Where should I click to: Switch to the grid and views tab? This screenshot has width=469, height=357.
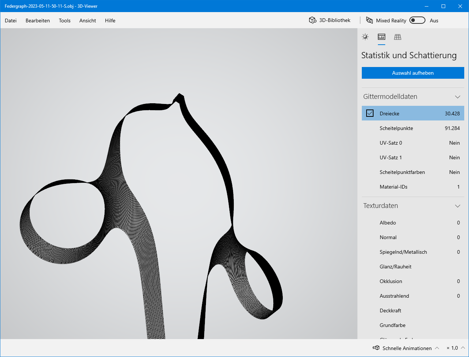click(398, 37)
